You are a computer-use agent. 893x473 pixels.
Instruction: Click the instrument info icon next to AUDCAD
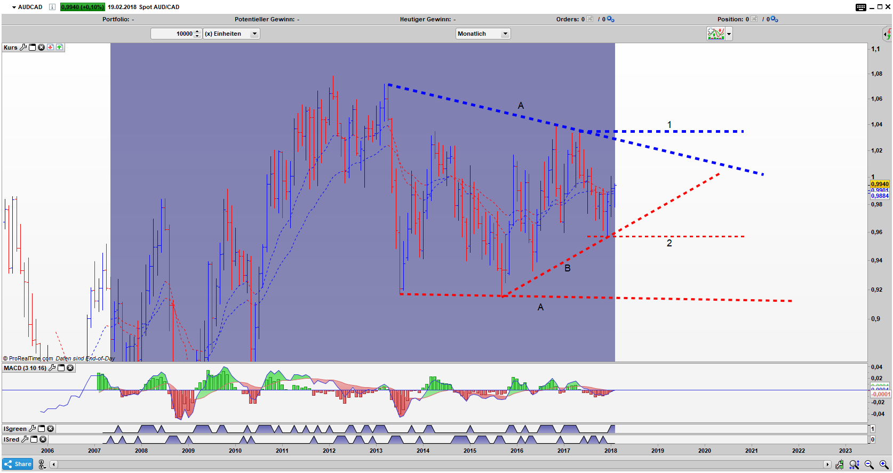tap(52, 7)
